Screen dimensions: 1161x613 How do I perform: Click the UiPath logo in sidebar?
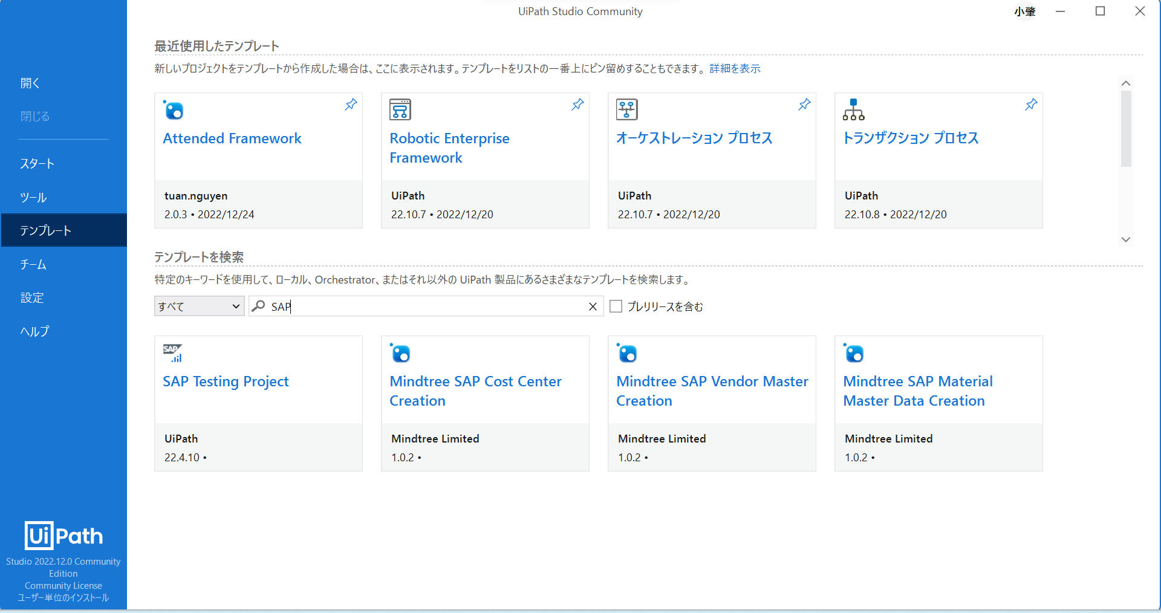point(63,536)
